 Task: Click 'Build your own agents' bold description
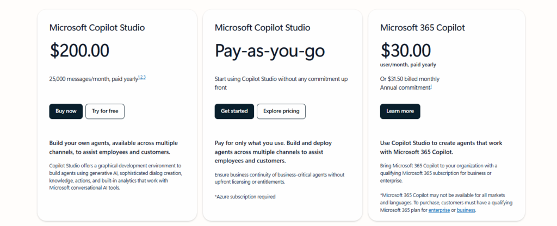pos(114,148)
